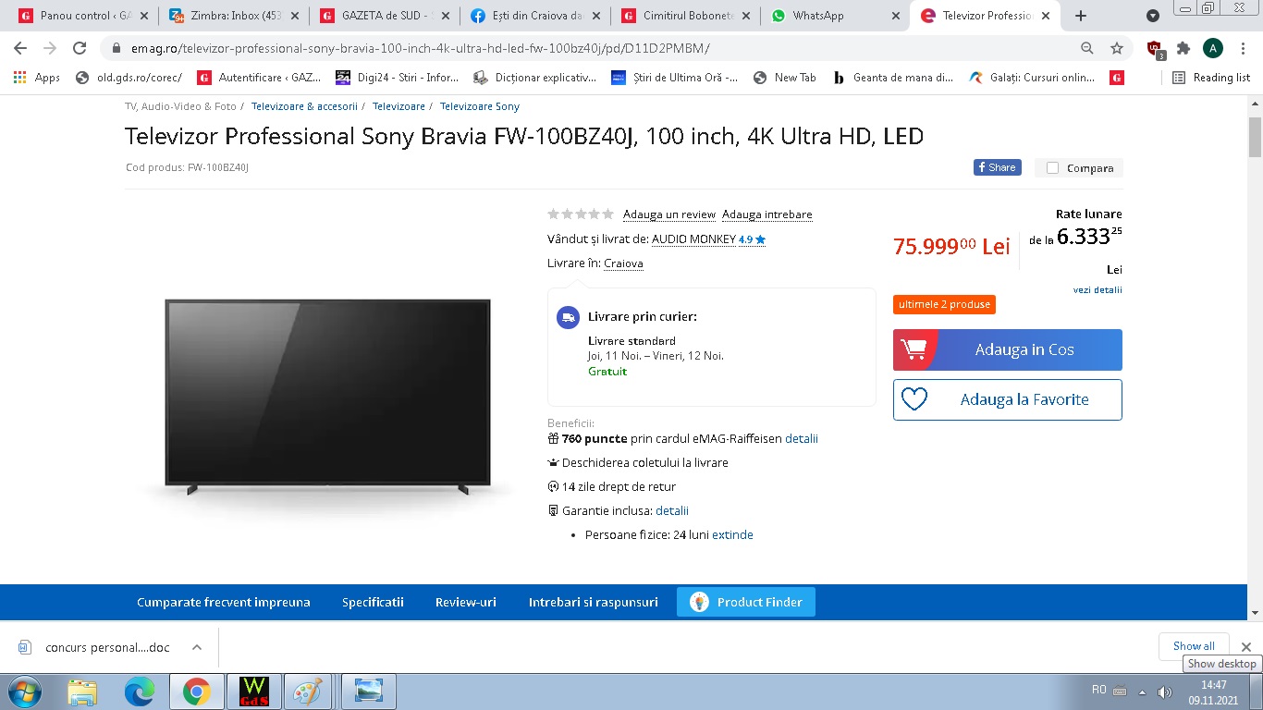Expand options for concurs personal download
1263x710 pixels.
coord(196,647)
